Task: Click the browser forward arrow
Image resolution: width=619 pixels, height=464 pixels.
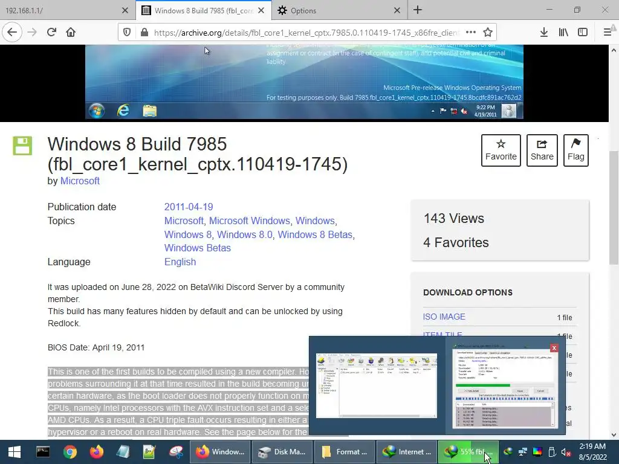Action: pyautogui.click(x=32, y=32)
